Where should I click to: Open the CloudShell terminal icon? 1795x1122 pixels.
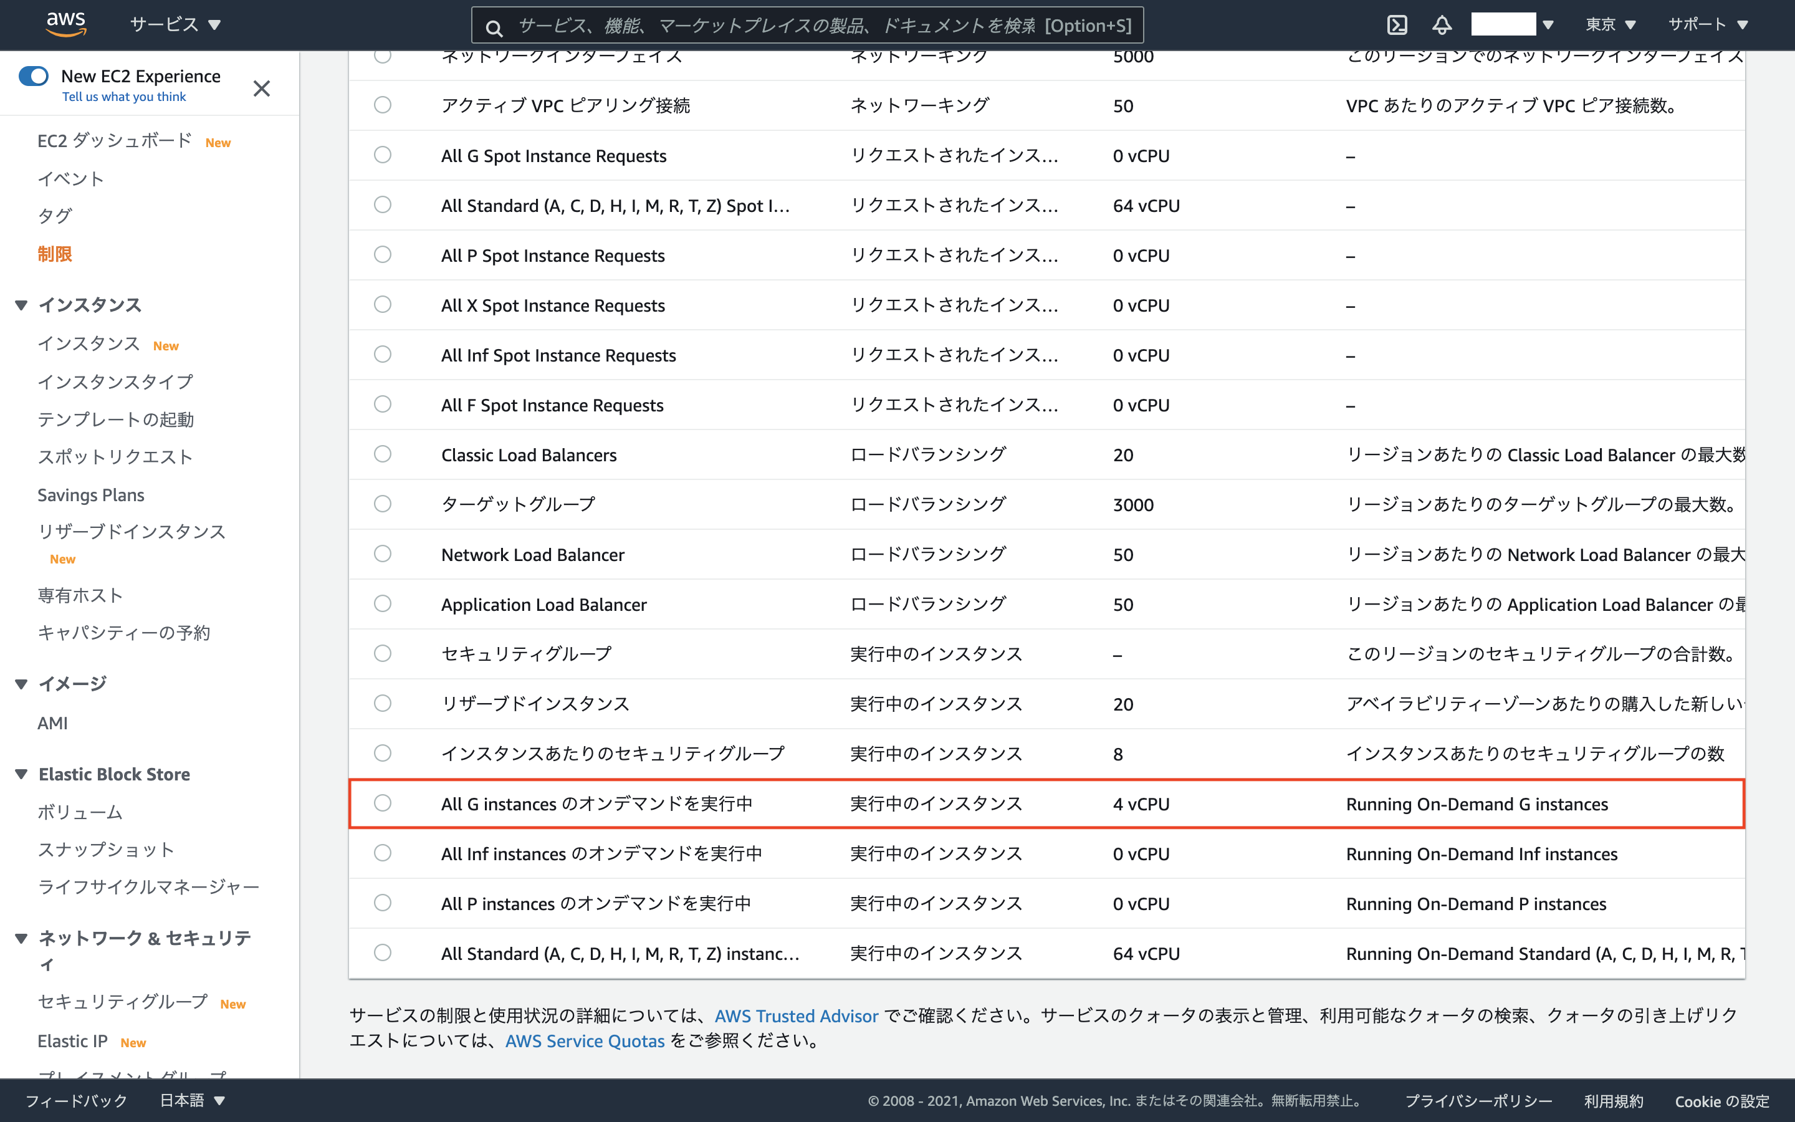tap(1397, 24)
